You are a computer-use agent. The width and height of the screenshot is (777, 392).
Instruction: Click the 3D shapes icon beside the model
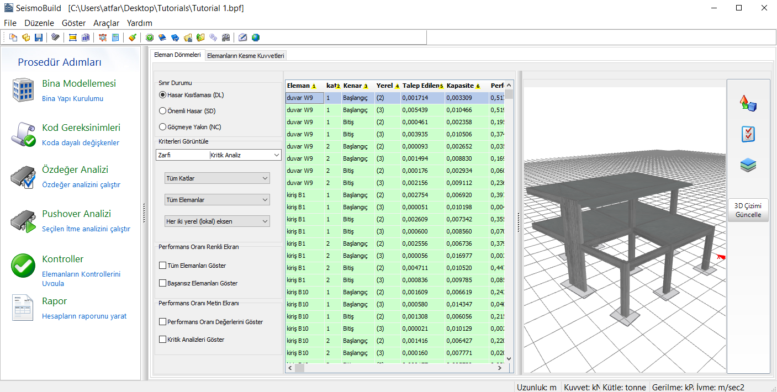point(748,103)
